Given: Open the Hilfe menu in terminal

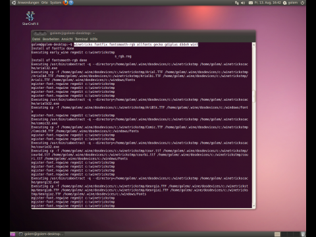Looking at the screenshot, I should click(93, 39).
